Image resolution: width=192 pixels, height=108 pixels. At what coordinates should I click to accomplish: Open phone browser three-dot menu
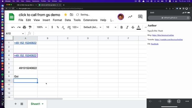[x=187, y=101]
